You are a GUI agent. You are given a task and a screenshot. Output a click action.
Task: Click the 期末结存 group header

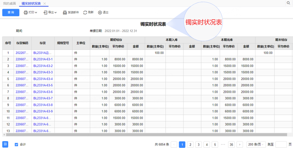pyautogui.click(x=281, y=40)
